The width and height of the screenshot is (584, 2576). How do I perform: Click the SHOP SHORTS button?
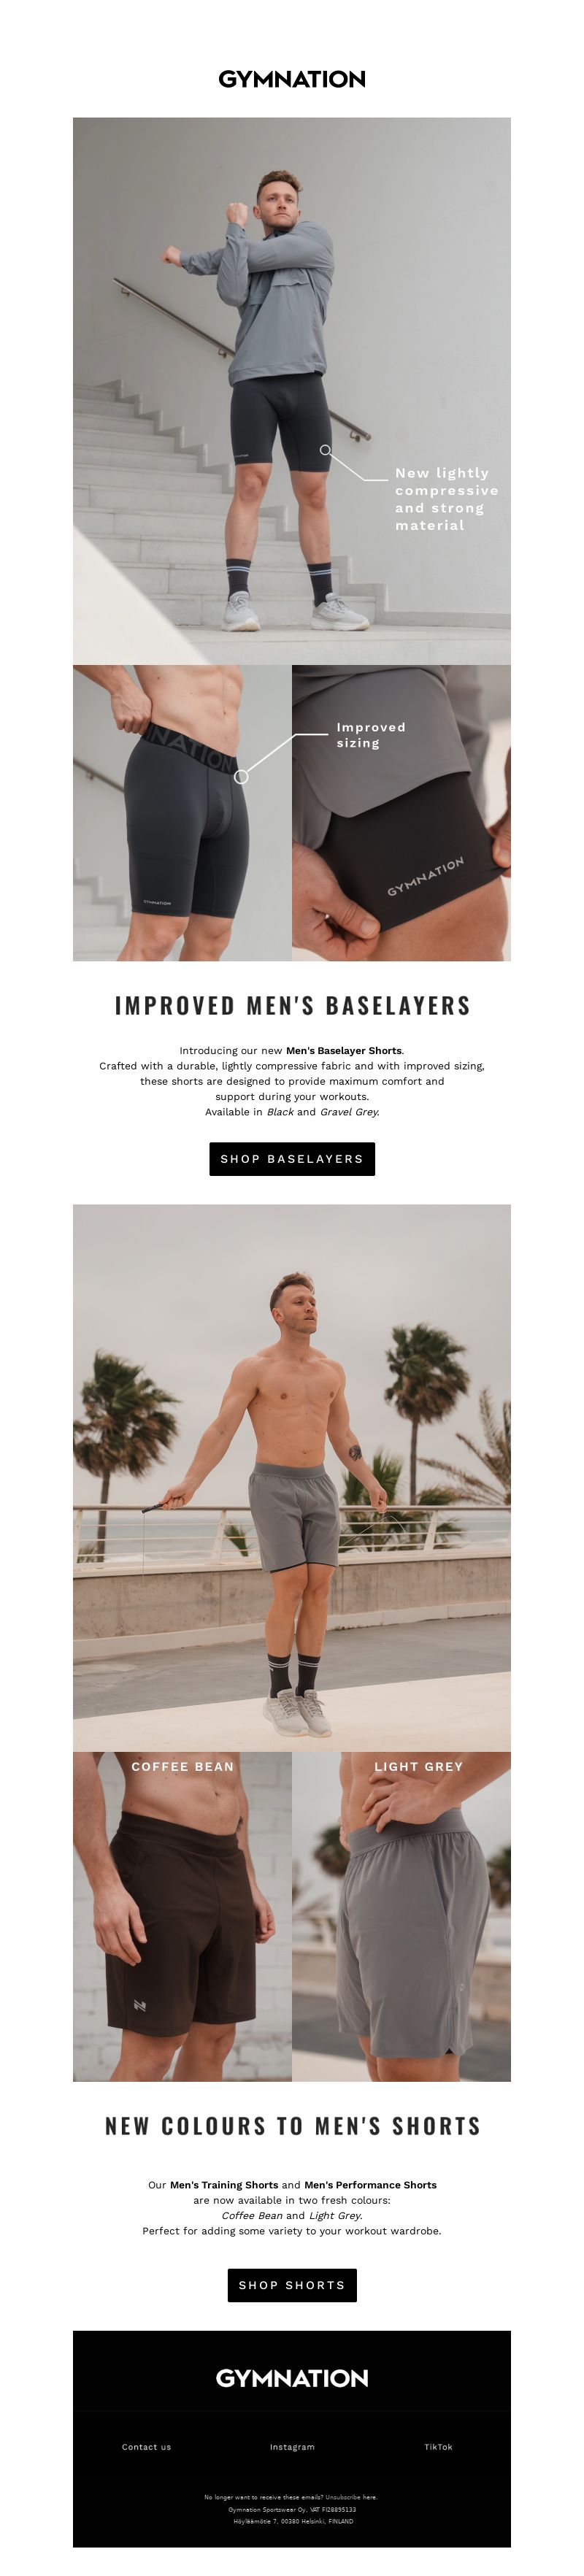tap(292, 2285)
